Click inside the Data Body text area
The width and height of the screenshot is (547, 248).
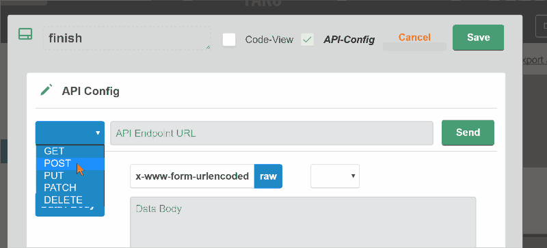tap(303, 222)
